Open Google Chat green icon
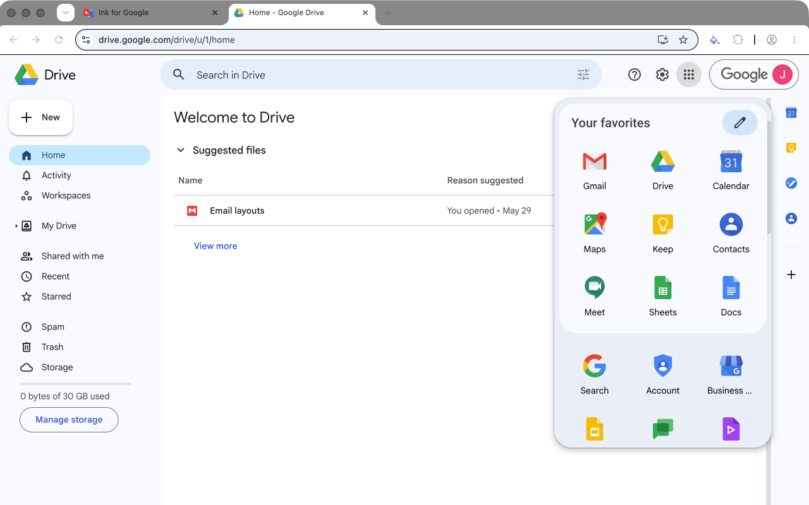 [663, 429]
